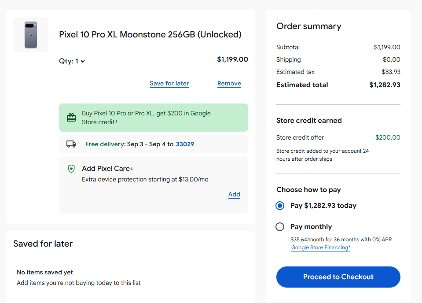This screenshot has height=303, width=422.
Task: Click the Pixel Care+ shield icon
Action: [x=71, y=169]
